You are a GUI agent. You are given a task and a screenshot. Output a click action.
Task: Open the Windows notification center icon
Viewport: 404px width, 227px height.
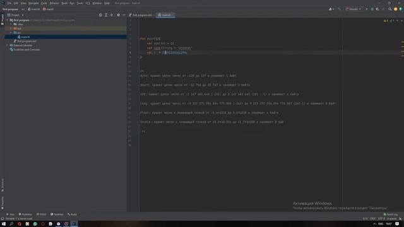click(397, 224)
